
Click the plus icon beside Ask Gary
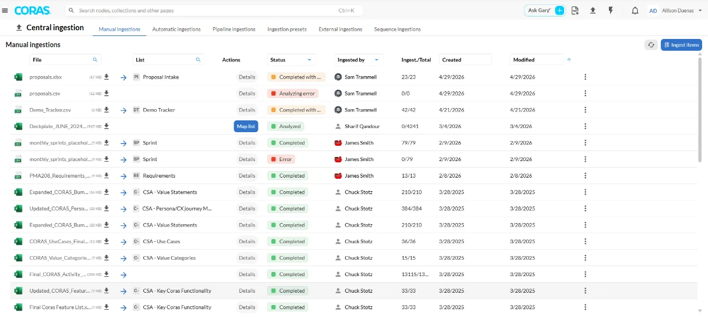(559, 11)
